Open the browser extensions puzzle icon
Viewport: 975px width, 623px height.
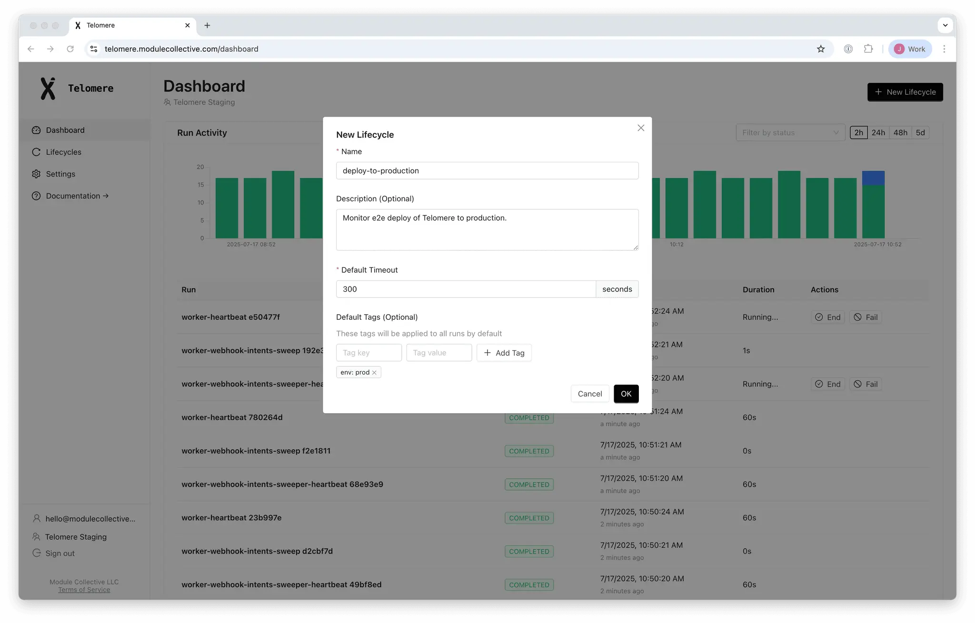click(868, 49)
